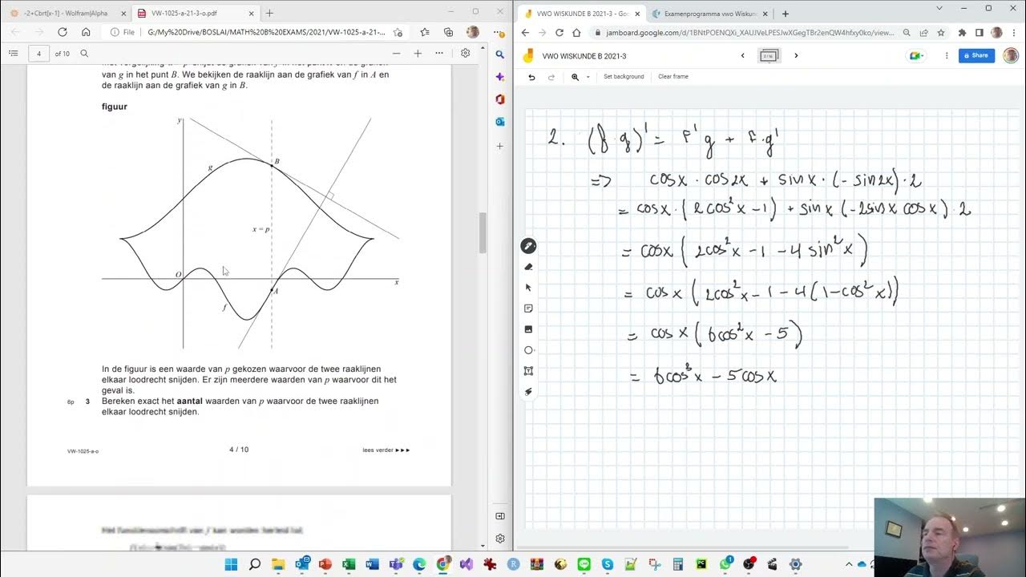Insert an image using Jamboard toolbar

[x=528, y=329]
